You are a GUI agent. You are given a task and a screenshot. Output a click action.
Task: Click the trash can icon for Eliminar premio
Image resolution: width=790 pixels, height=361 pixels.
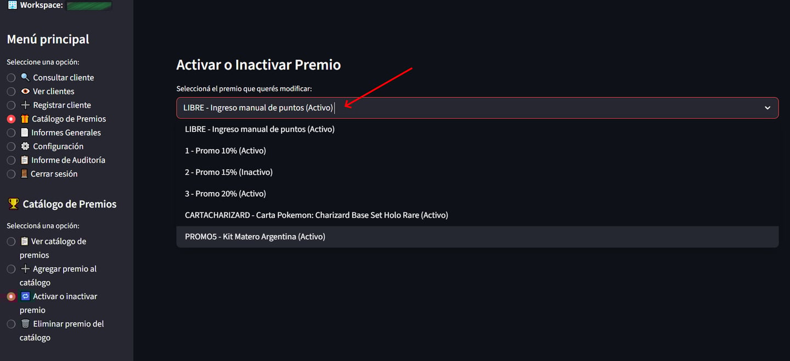point(25,324)
